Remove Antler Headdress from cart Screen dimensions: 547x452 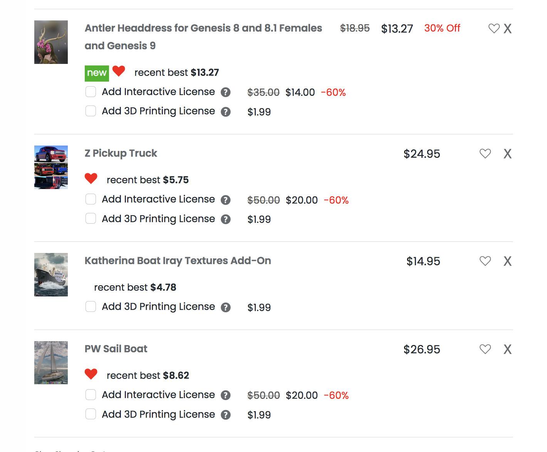(x=508, y=28)
